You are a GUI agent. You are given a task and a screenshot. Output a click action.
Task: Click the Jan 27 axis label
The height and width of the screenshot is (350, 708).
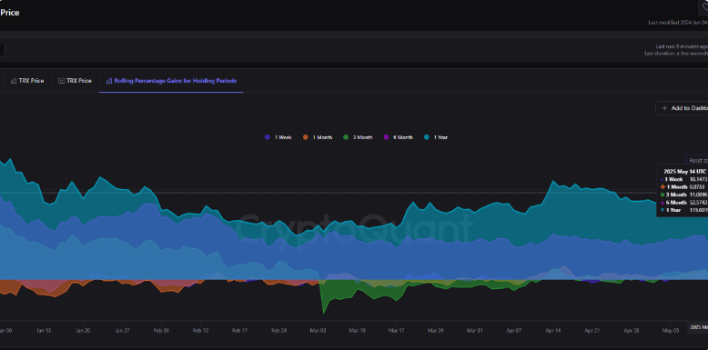coord(122,331)
